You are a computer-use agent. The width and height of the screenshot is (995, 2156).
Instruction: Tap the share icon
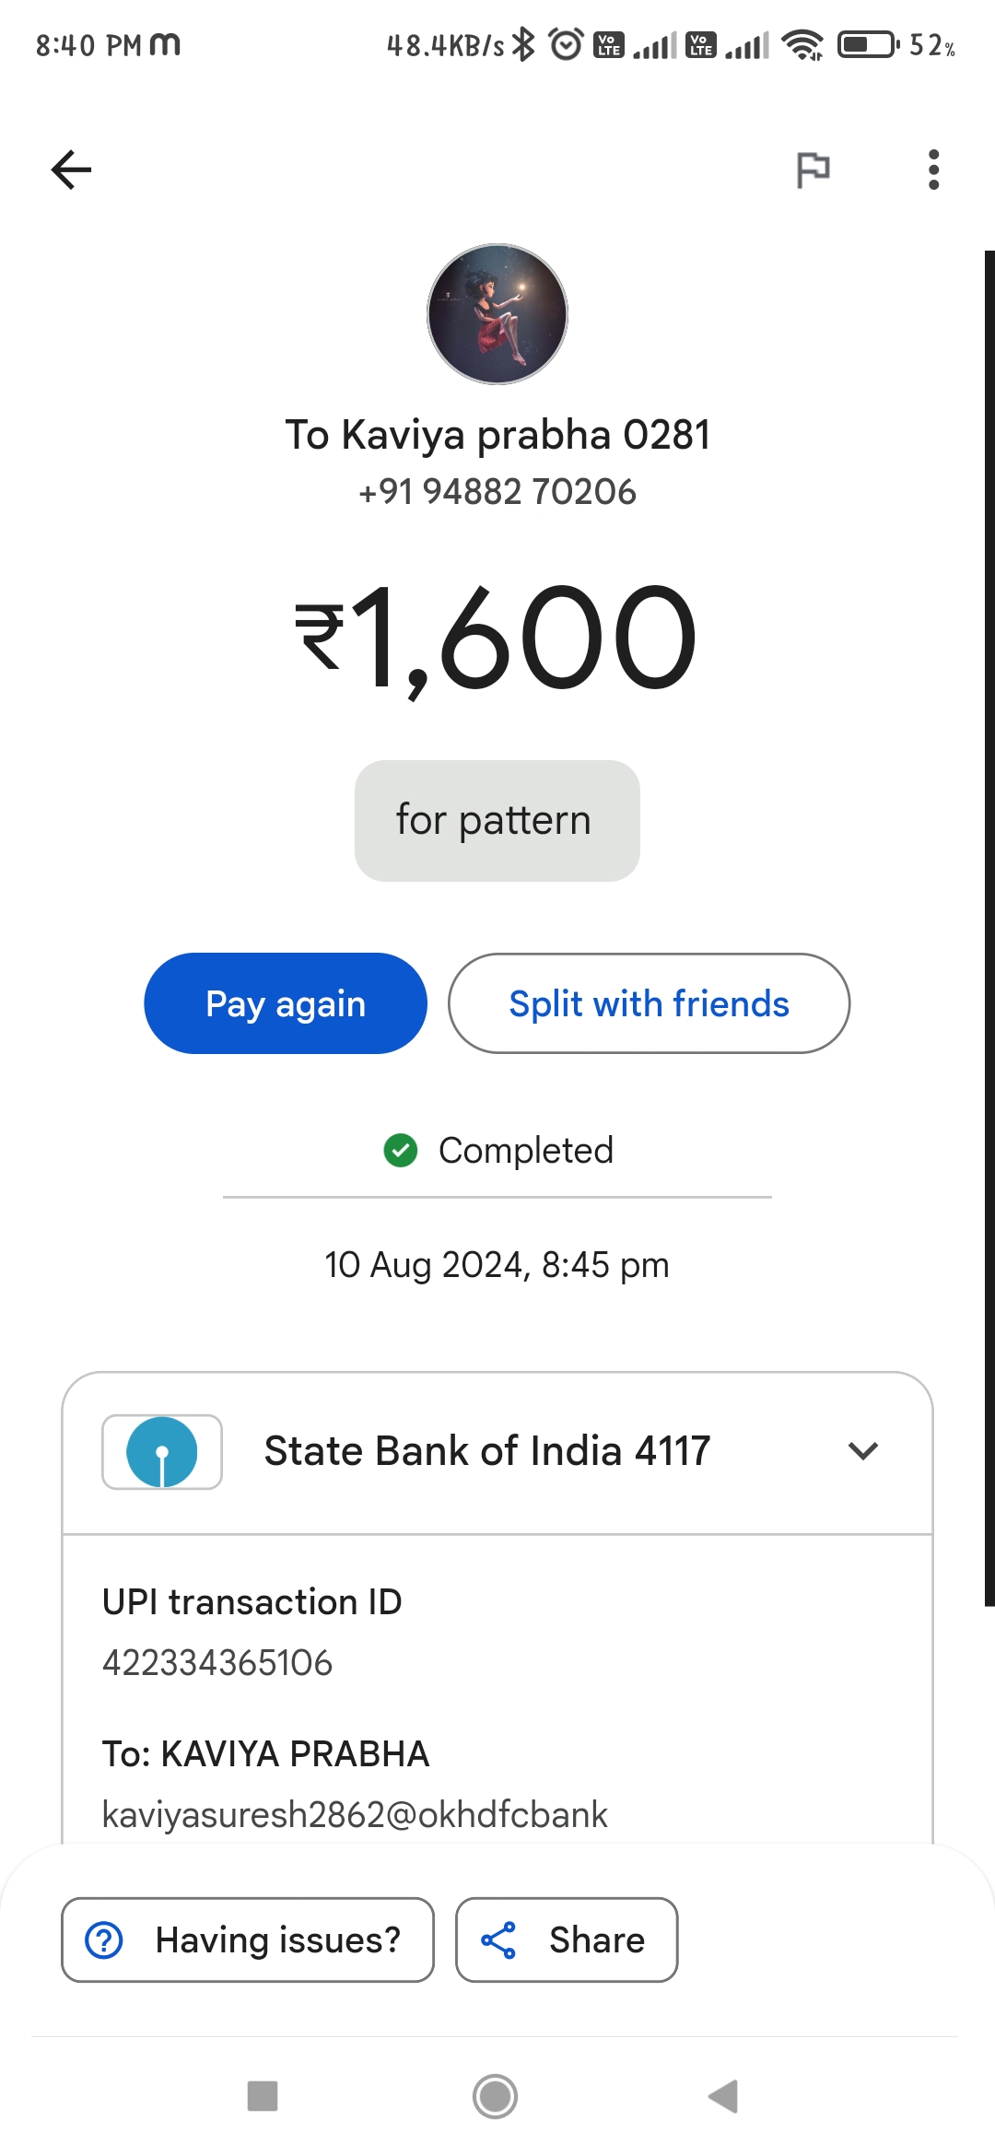click(x=498, y=1939)
